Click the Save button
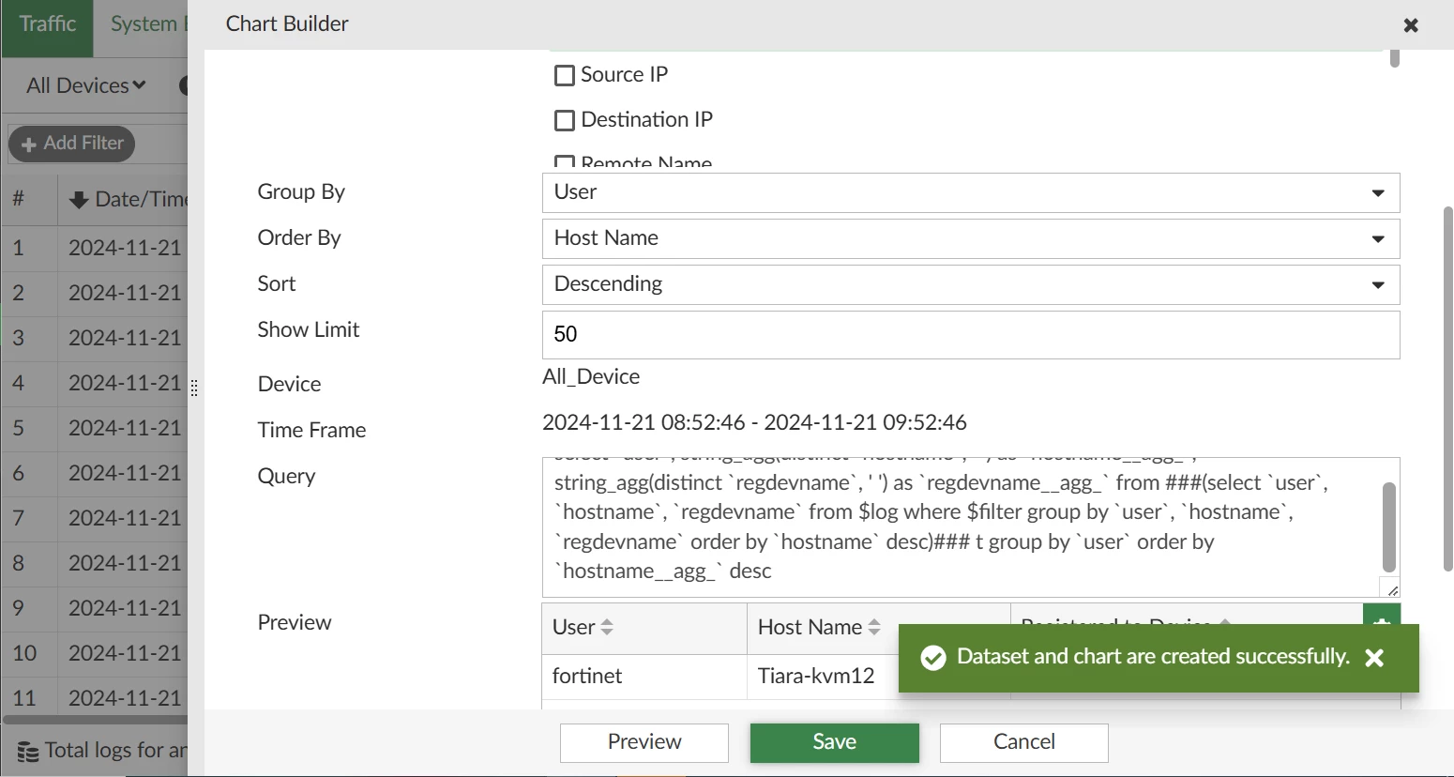This screenshot has width=1454, height=777. tap(835, 742)
